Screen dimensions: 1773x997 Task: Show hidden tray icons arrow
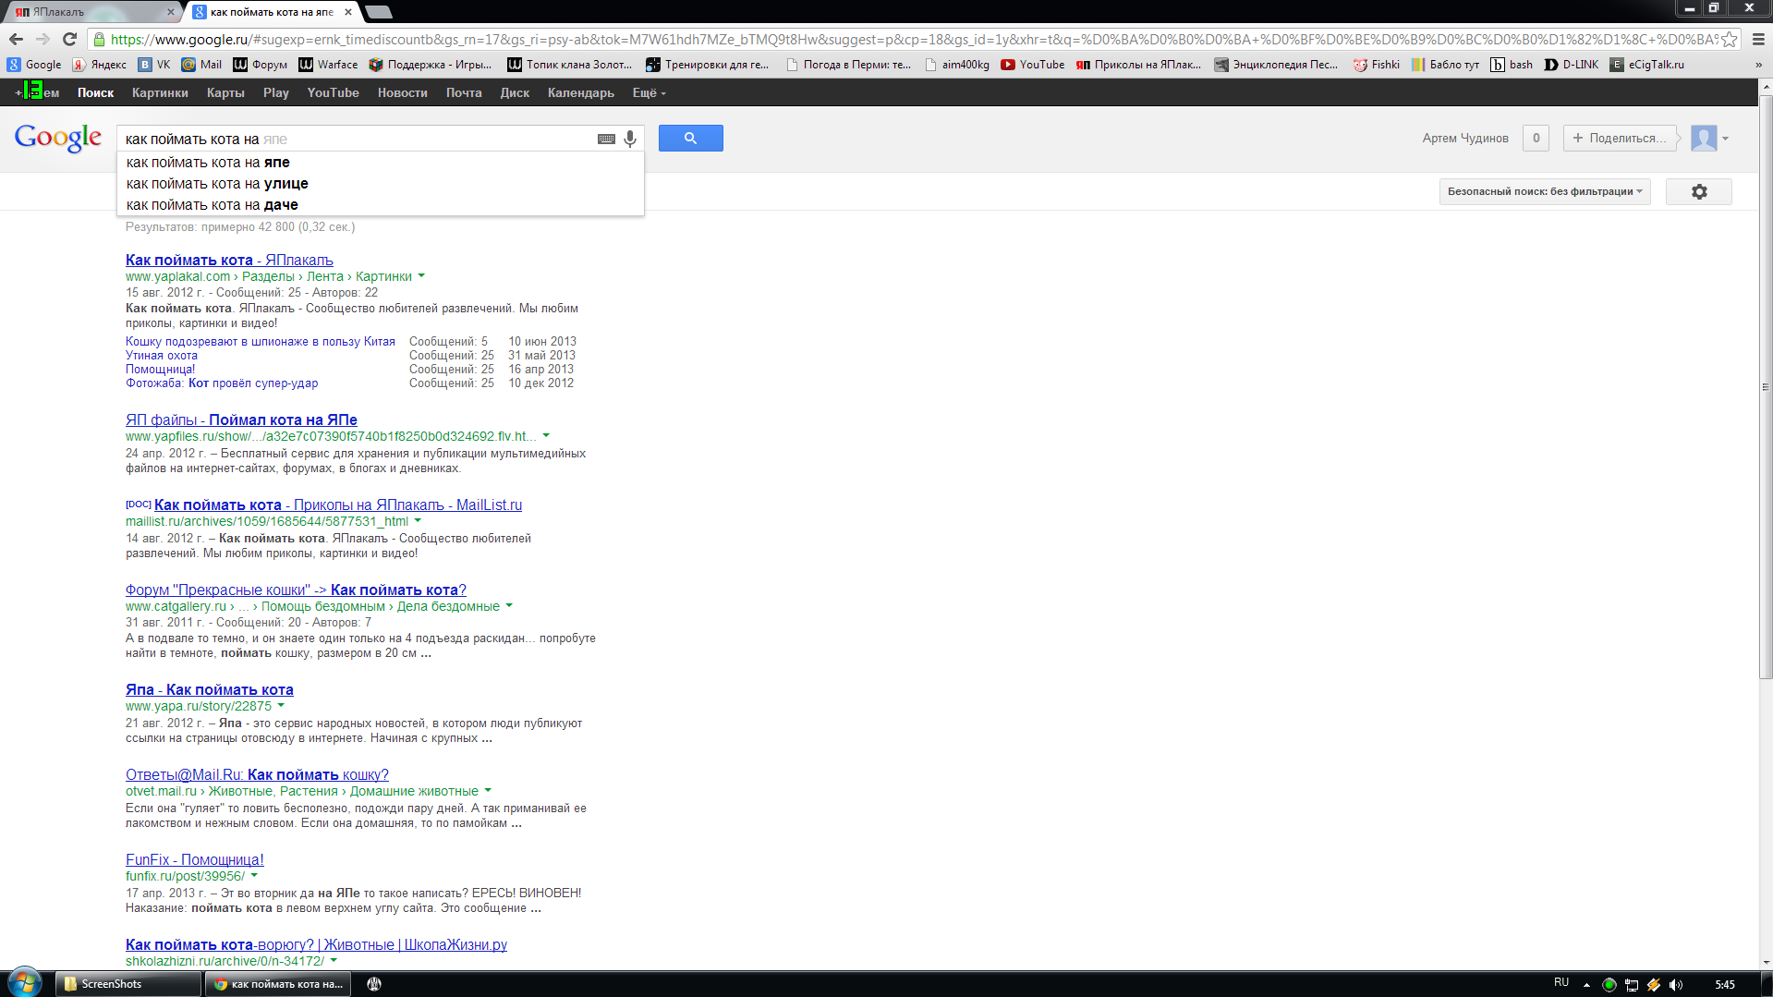point(1586,985)
